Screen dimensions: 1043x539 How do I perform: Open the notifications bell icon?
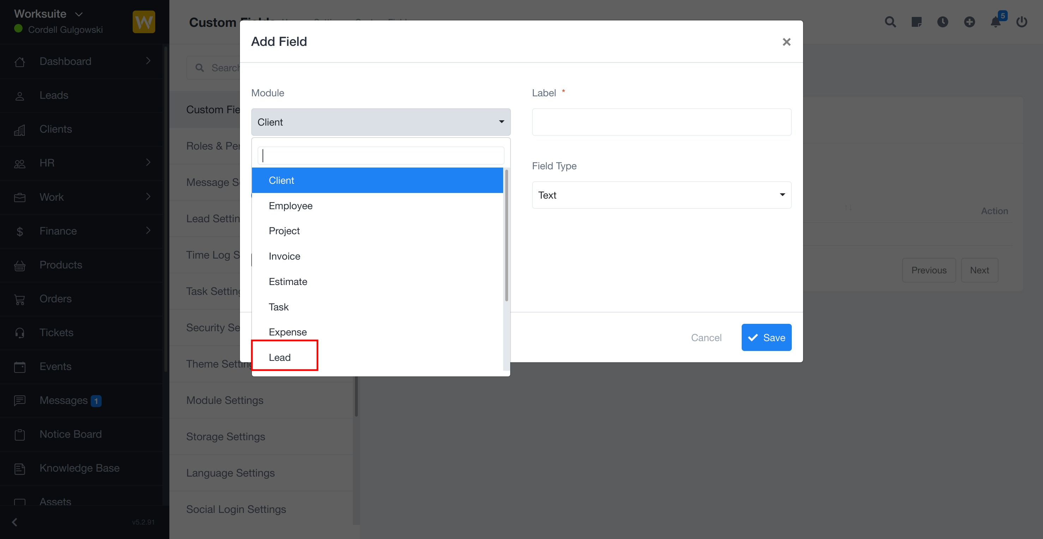click(x=996, y=22)
